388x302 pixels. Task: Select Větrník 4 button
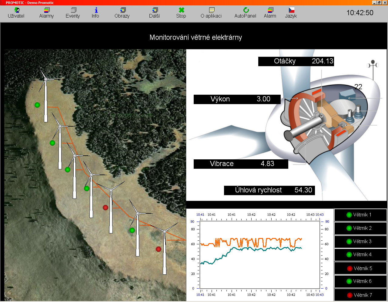pyautogui.click(x=360, y=255)
